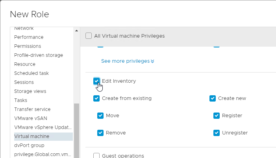
Task: Select the Scheduled task category
Action: 31,73
